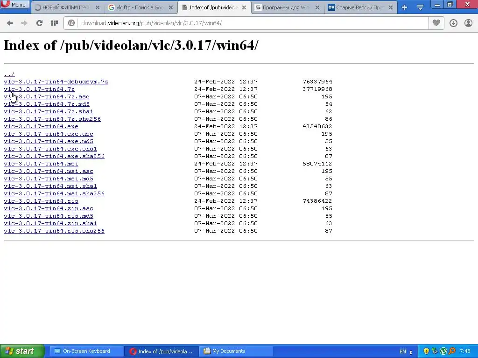Open vlc-3.0.17-win64.exe.sha256 link

point(54,156)
